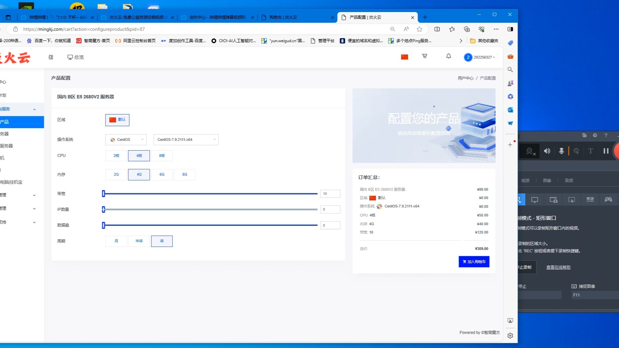Open the favorites list icon
The height and width of the screenshot is (348, 619).
(452, 29)
